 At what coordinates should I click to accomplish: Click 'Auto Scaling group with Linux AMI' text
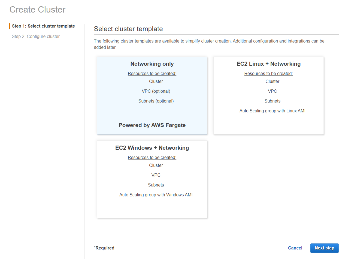(273, 111)
